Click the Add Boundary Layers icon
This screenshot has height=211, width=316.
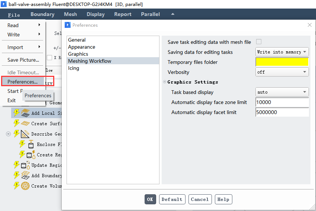pyautogui.click(x=25, y=175)
